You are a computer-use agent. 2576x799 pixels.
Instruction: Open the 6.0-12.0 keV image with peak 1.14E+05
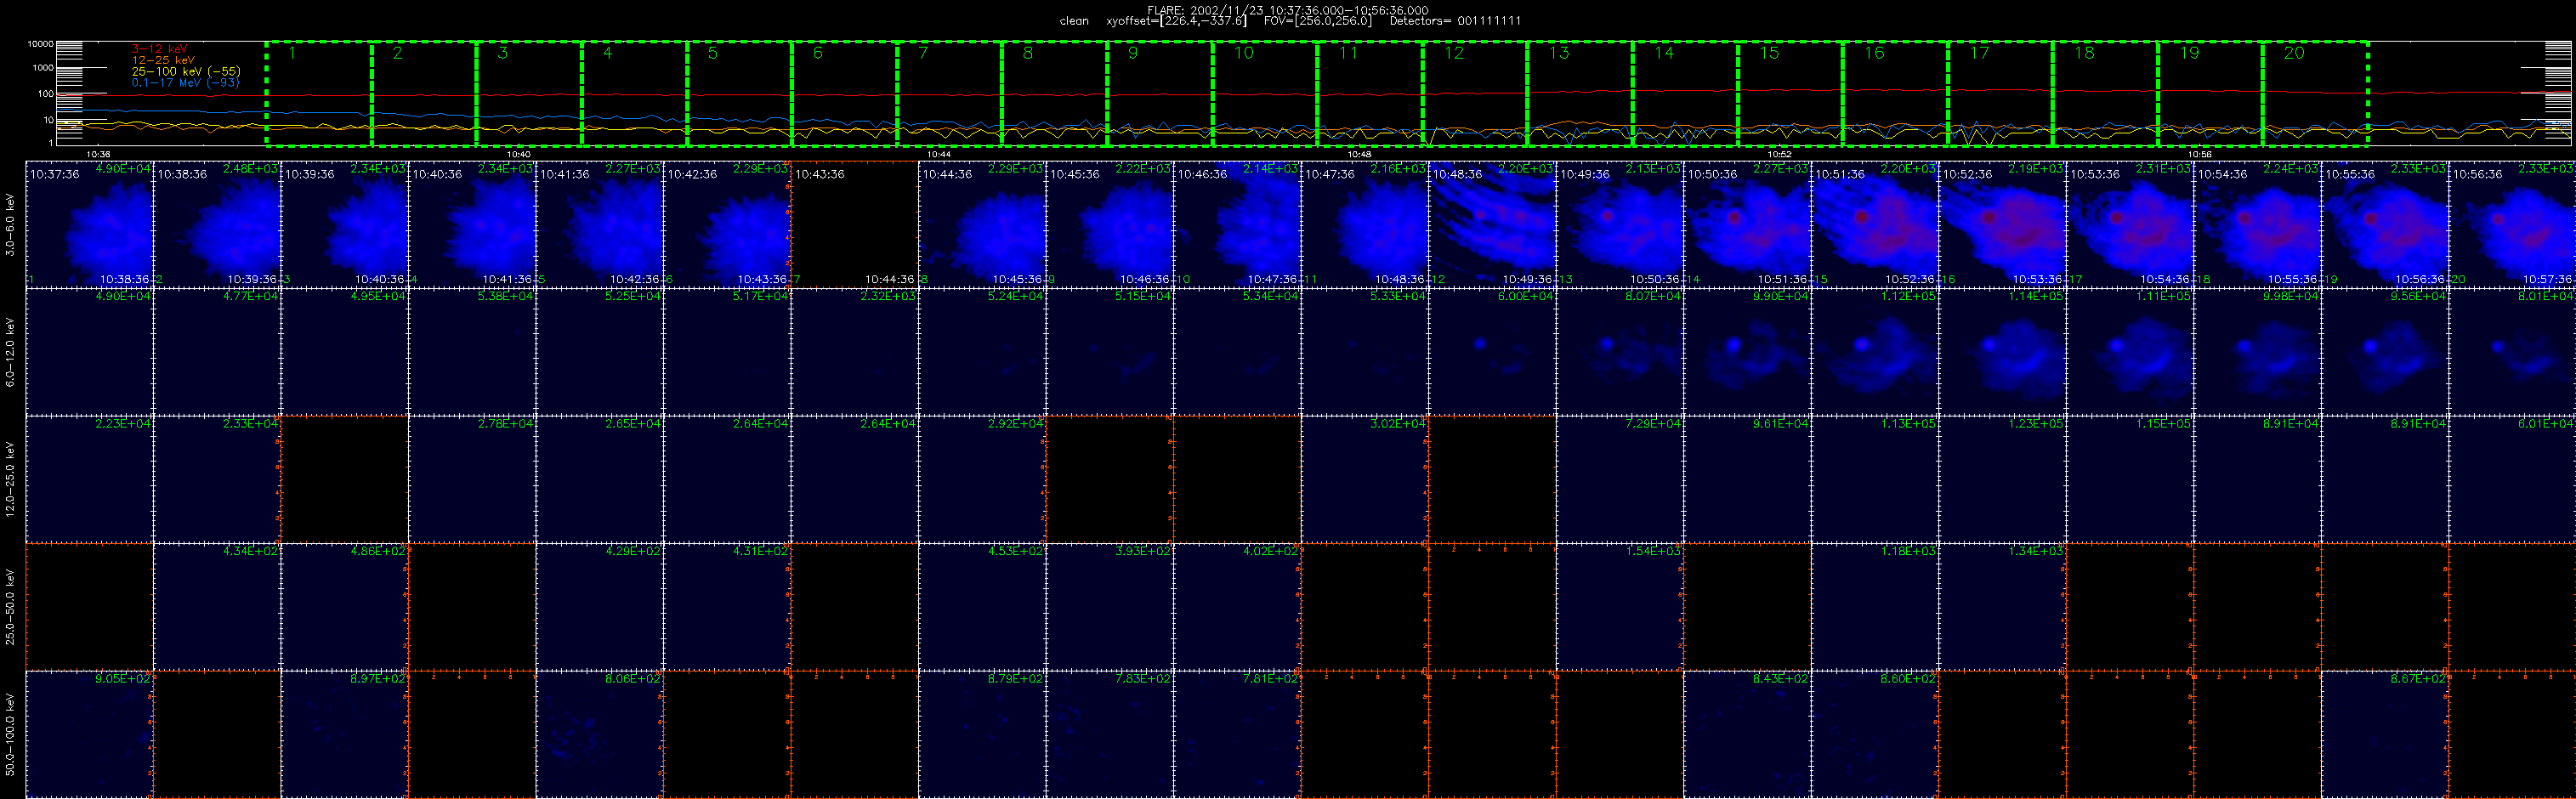[2003, 352]
